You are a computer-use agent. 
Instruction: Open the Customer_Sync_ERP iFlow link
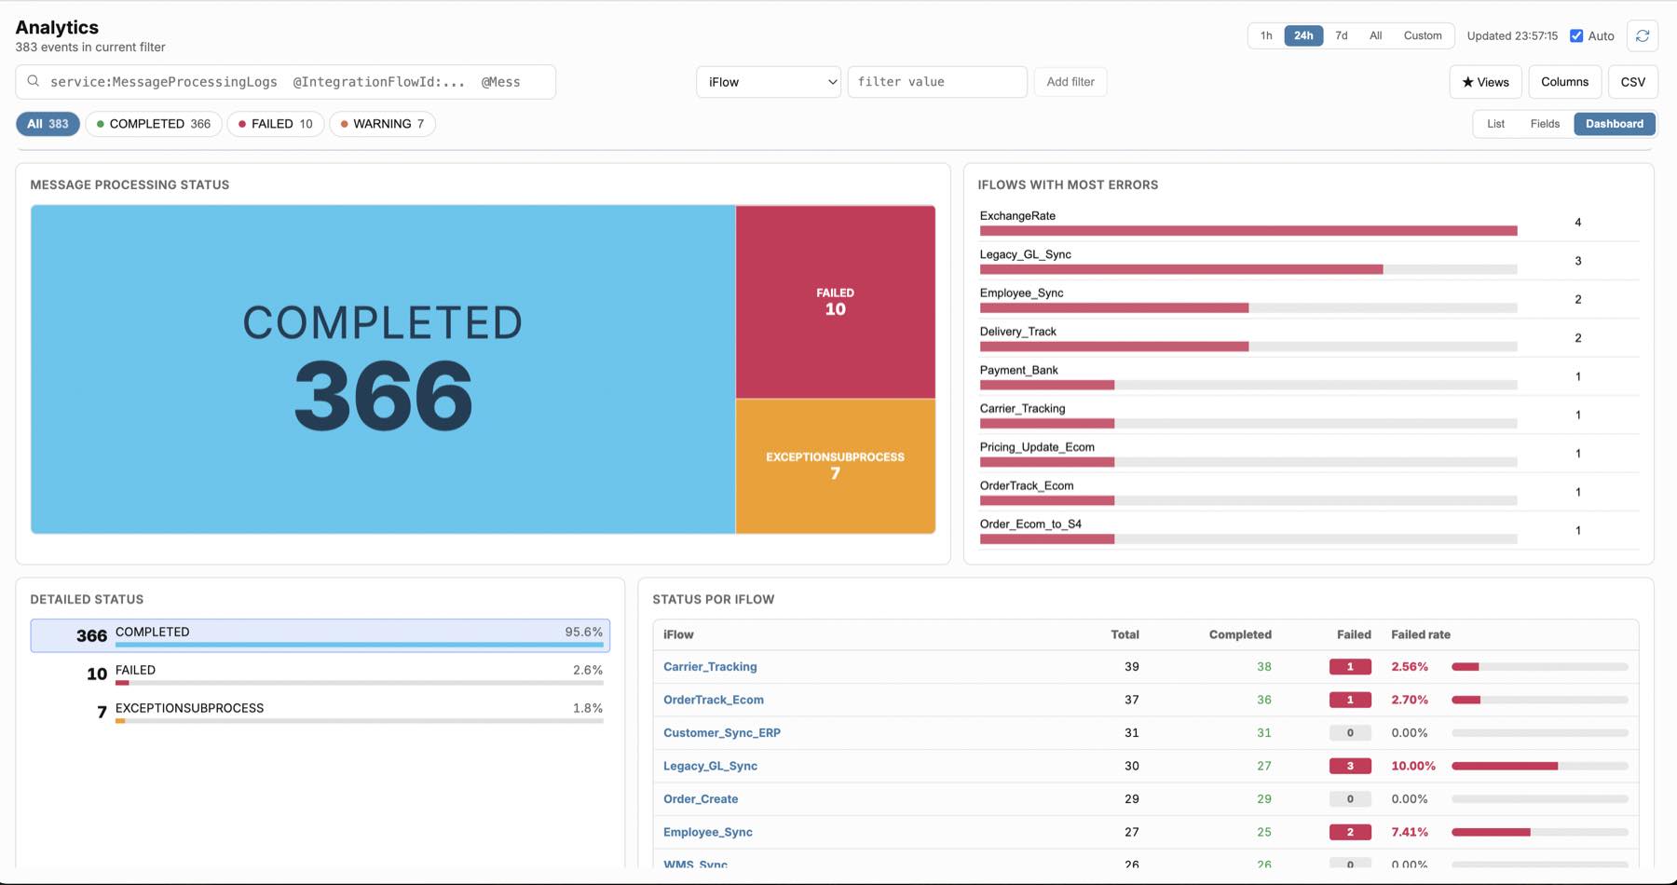pyautogui.click(x=722, y=733)
